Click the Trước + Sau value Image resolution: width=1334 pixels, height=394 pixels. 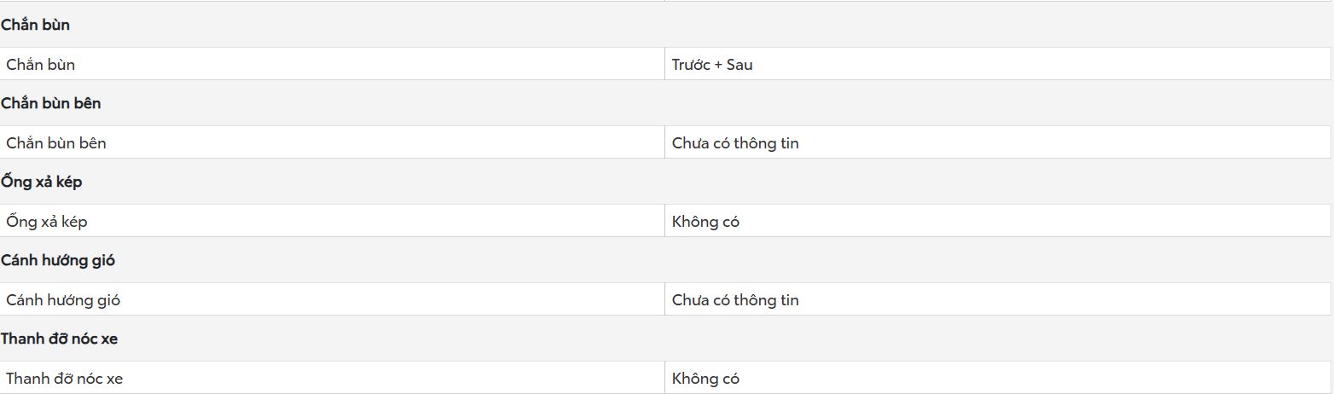[712, 65]
